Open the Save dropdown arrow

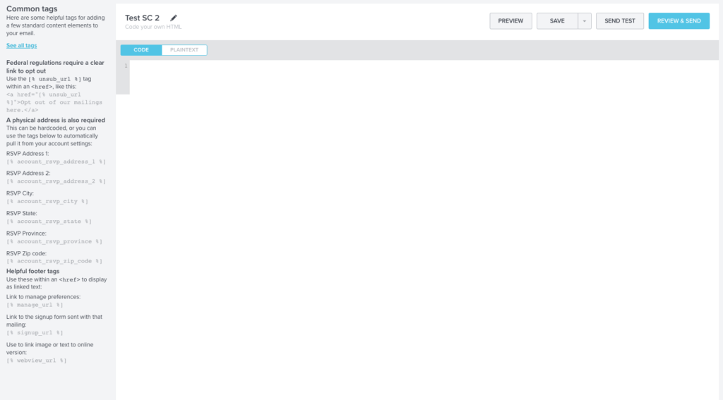584,20
